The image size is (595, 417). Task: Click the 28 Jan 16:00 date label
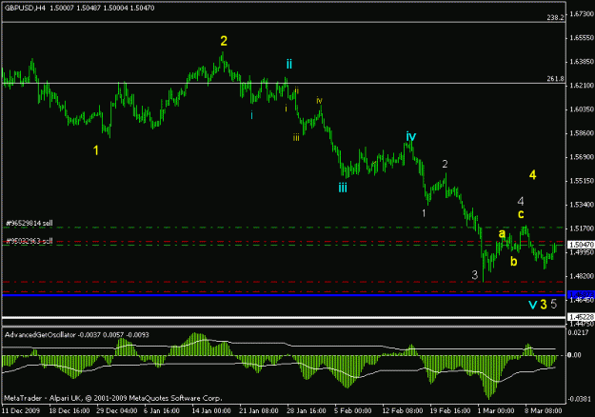pyautogui.click(x=307, y=410)
